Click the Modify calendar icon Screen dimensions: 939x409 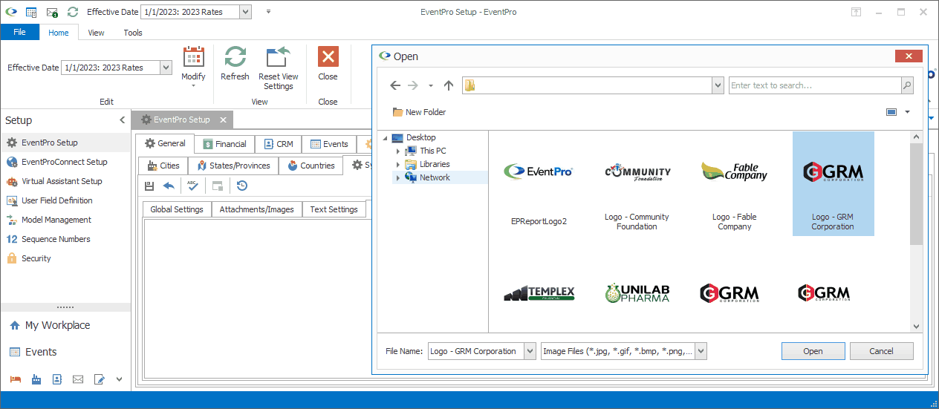pos(193,57)
